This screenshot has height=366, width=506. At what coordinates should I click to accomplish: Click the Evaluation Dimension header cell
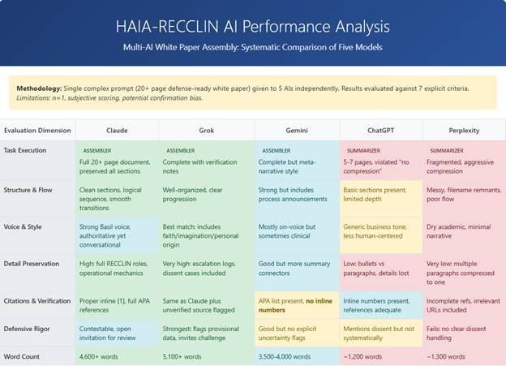[37, 130]
